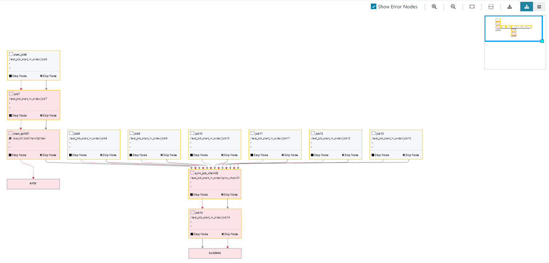The image size is (549, 263).
Task: Check the sync_job_chain02 node checkbox
Action: click(192, 173)
